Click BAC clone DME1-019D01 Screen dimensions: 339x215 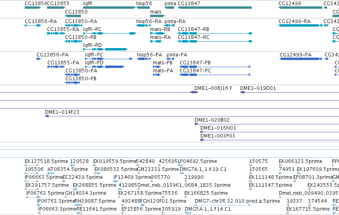tap(290, 92)
